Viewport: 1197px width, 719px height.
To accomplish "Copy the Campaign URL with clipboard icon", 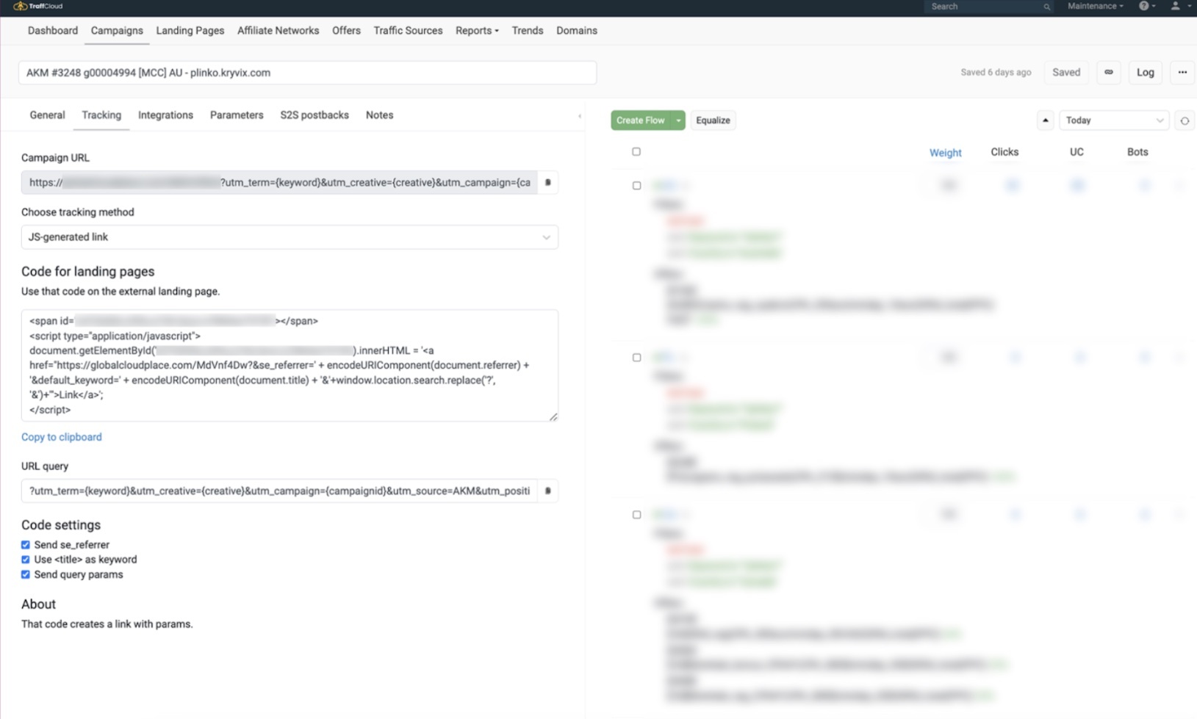I will [x=547, y=182].
